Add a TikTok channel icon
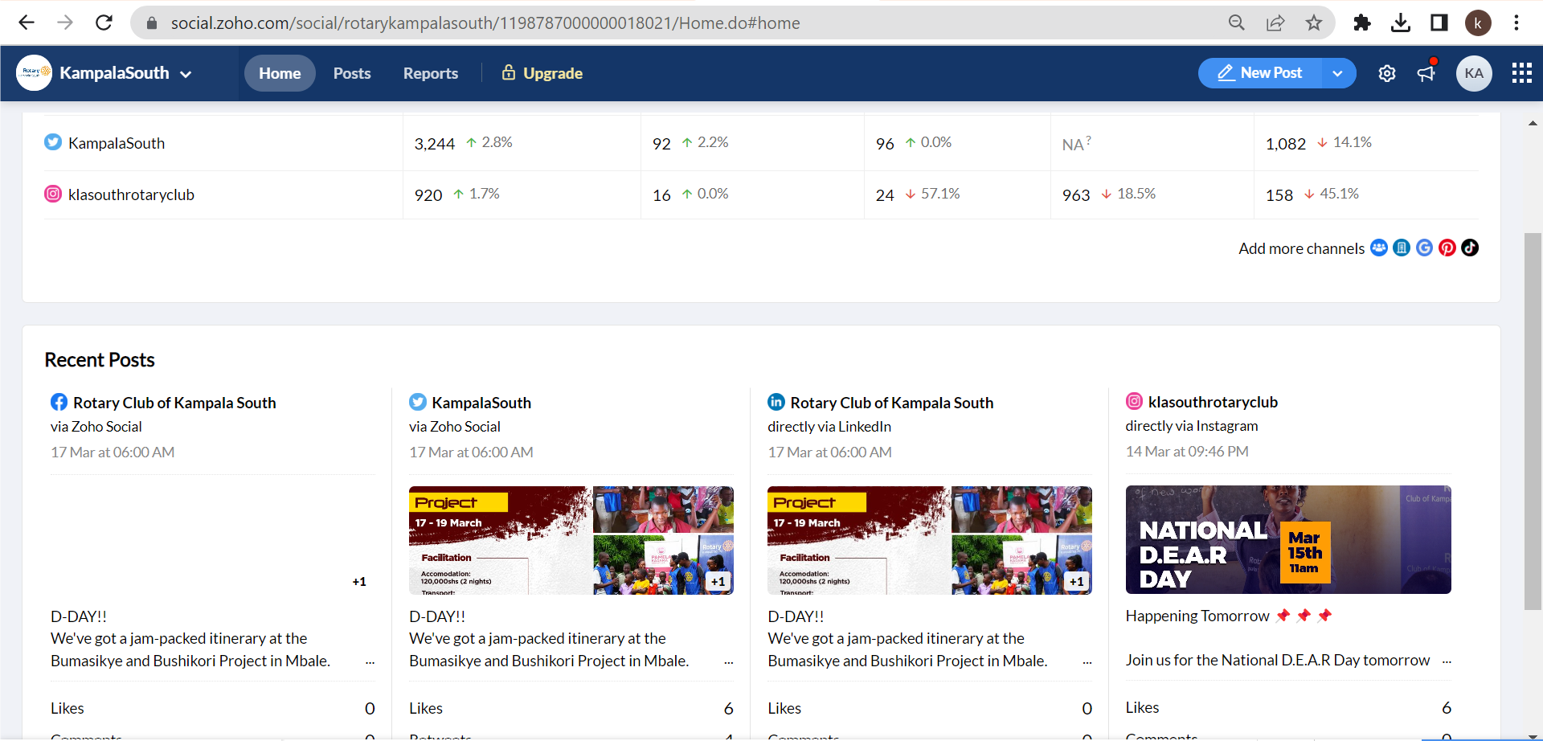Viewport: 1543px width, 741px height. [1470, 248]
